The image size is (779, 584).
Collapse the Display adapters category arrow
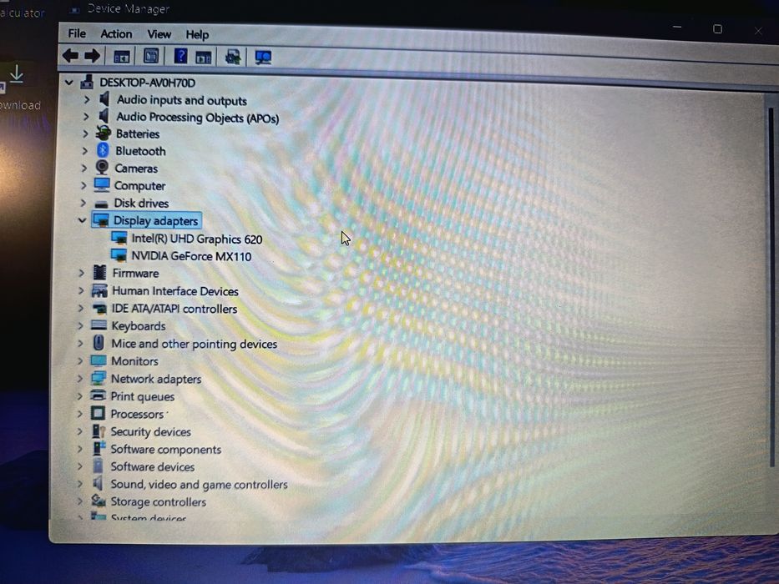(x=83, y=220)
